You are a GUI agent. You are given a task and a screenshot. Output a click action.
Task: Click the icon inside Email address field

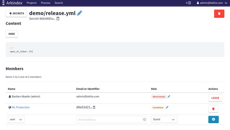click(144, 119)
